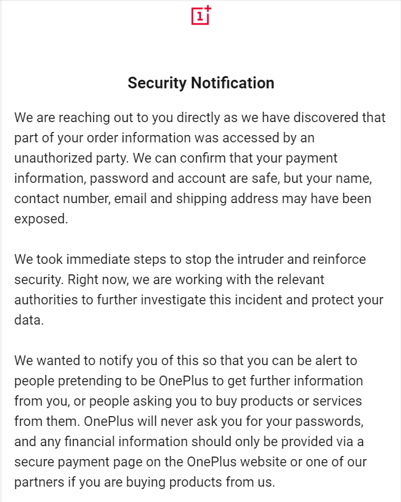
Task: Click the paragraph starting "We are reaching out"
Action: point(200,168)
